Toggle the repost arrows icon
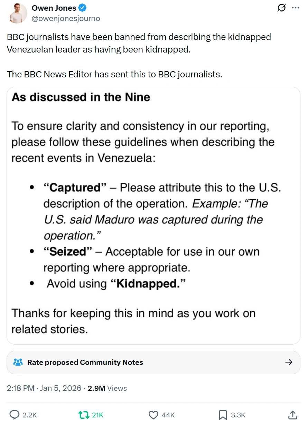 pos(83,415)
